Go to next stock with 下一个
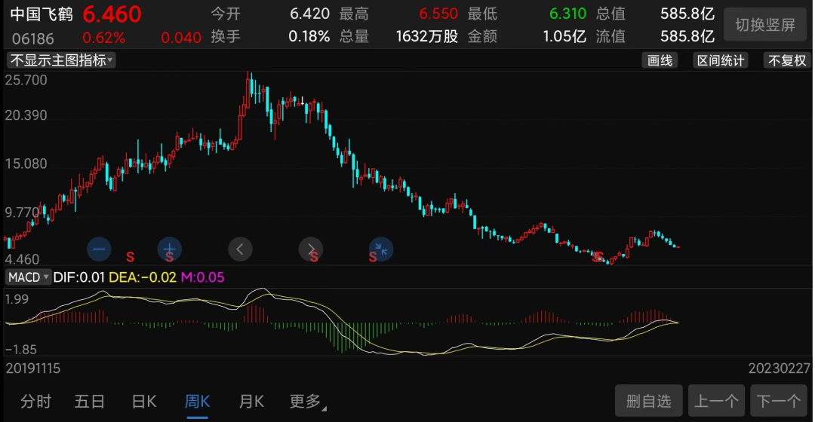The image size is (815, 422). [778, 401]
